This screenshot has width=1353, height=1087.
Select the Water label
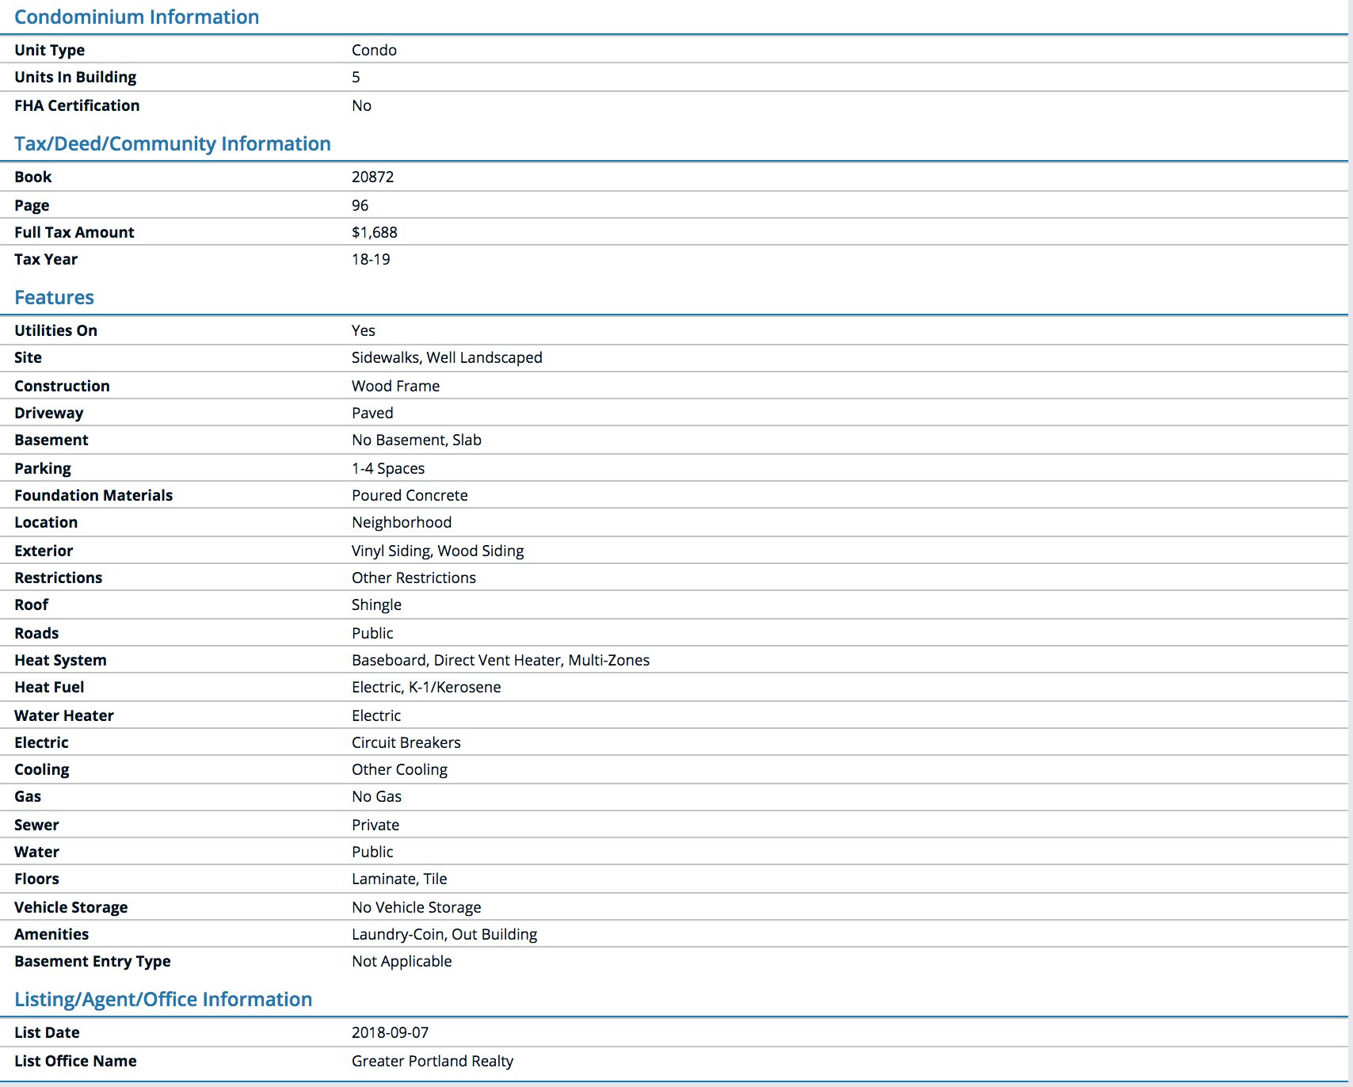(36, 852)
